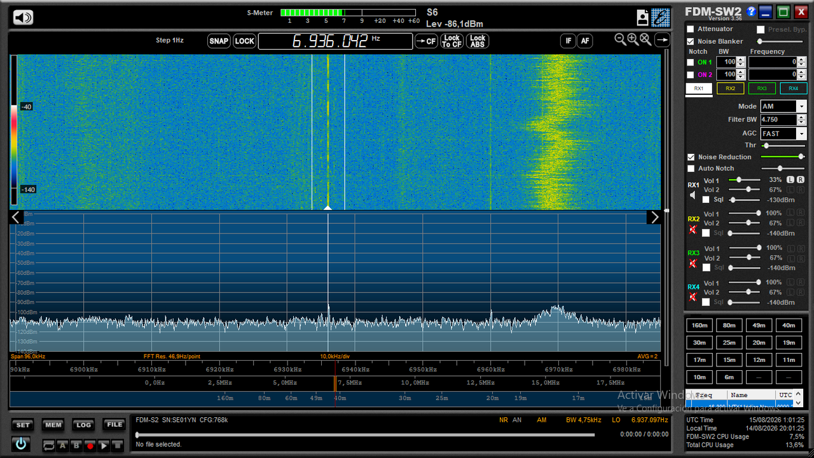This screenshot has height=458, width=814.
Task: Select the RX1 receiver tab
Action: (x=698, y=88)
